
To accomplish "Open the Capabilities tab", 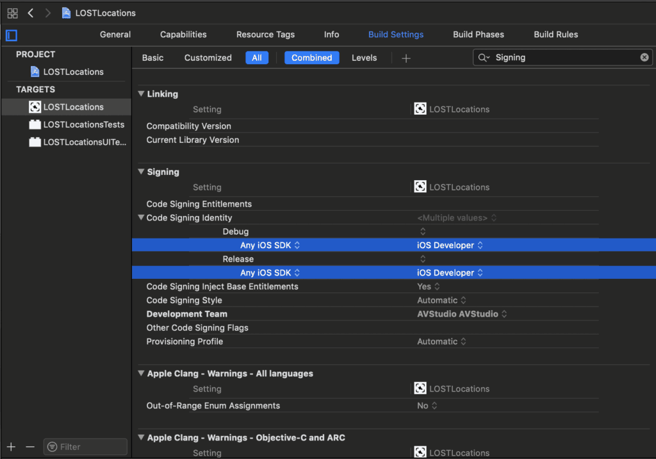I will [x=183, y=35].
